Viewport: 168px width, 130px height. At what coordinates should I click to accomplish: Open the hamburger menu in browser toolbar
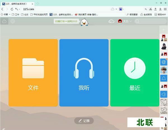click(165, 9)
